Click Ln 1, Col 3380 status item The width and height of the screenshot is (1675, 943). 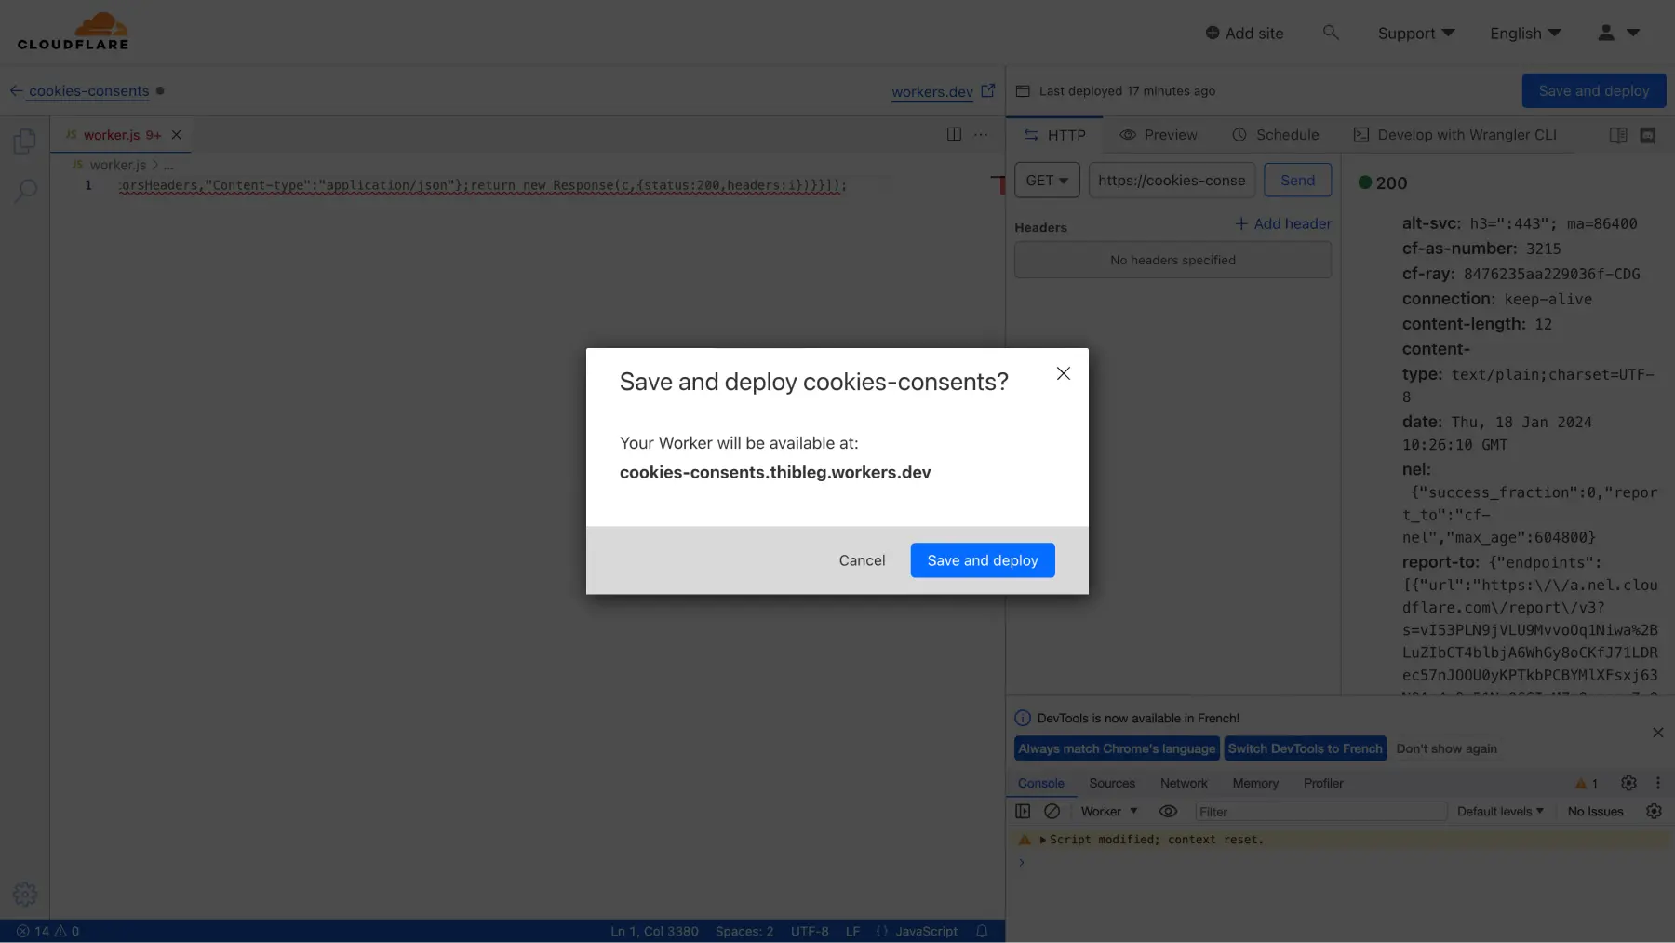(654, 931)
